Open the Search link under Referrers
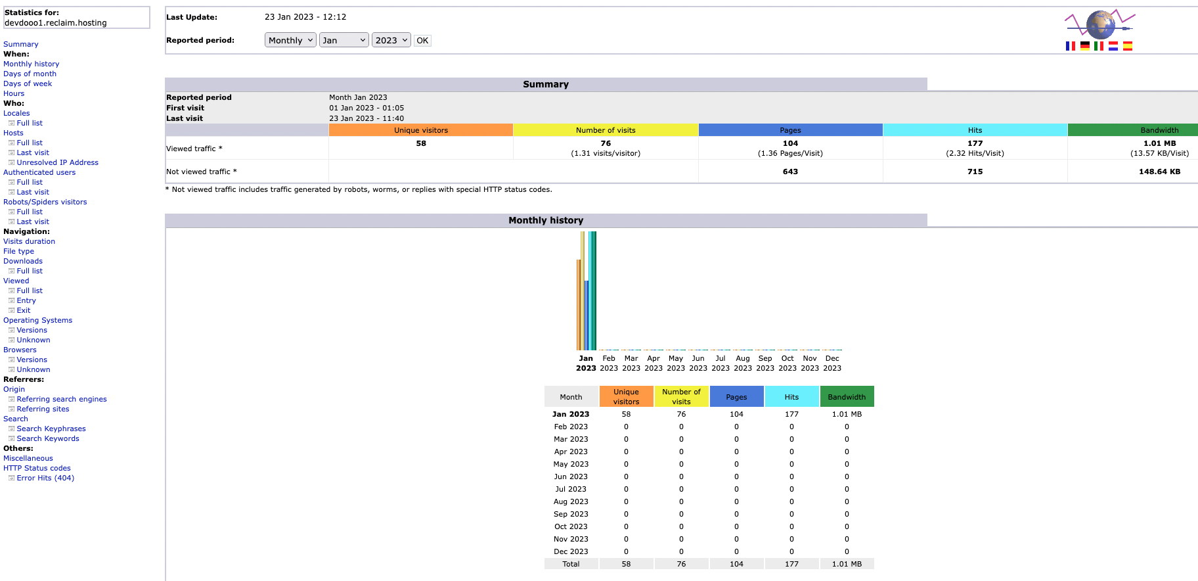 point(16,419)
